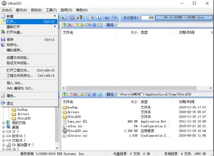Choose 模拟保存... menu entry
Screen dimensions: 214x156
(29, 50)
